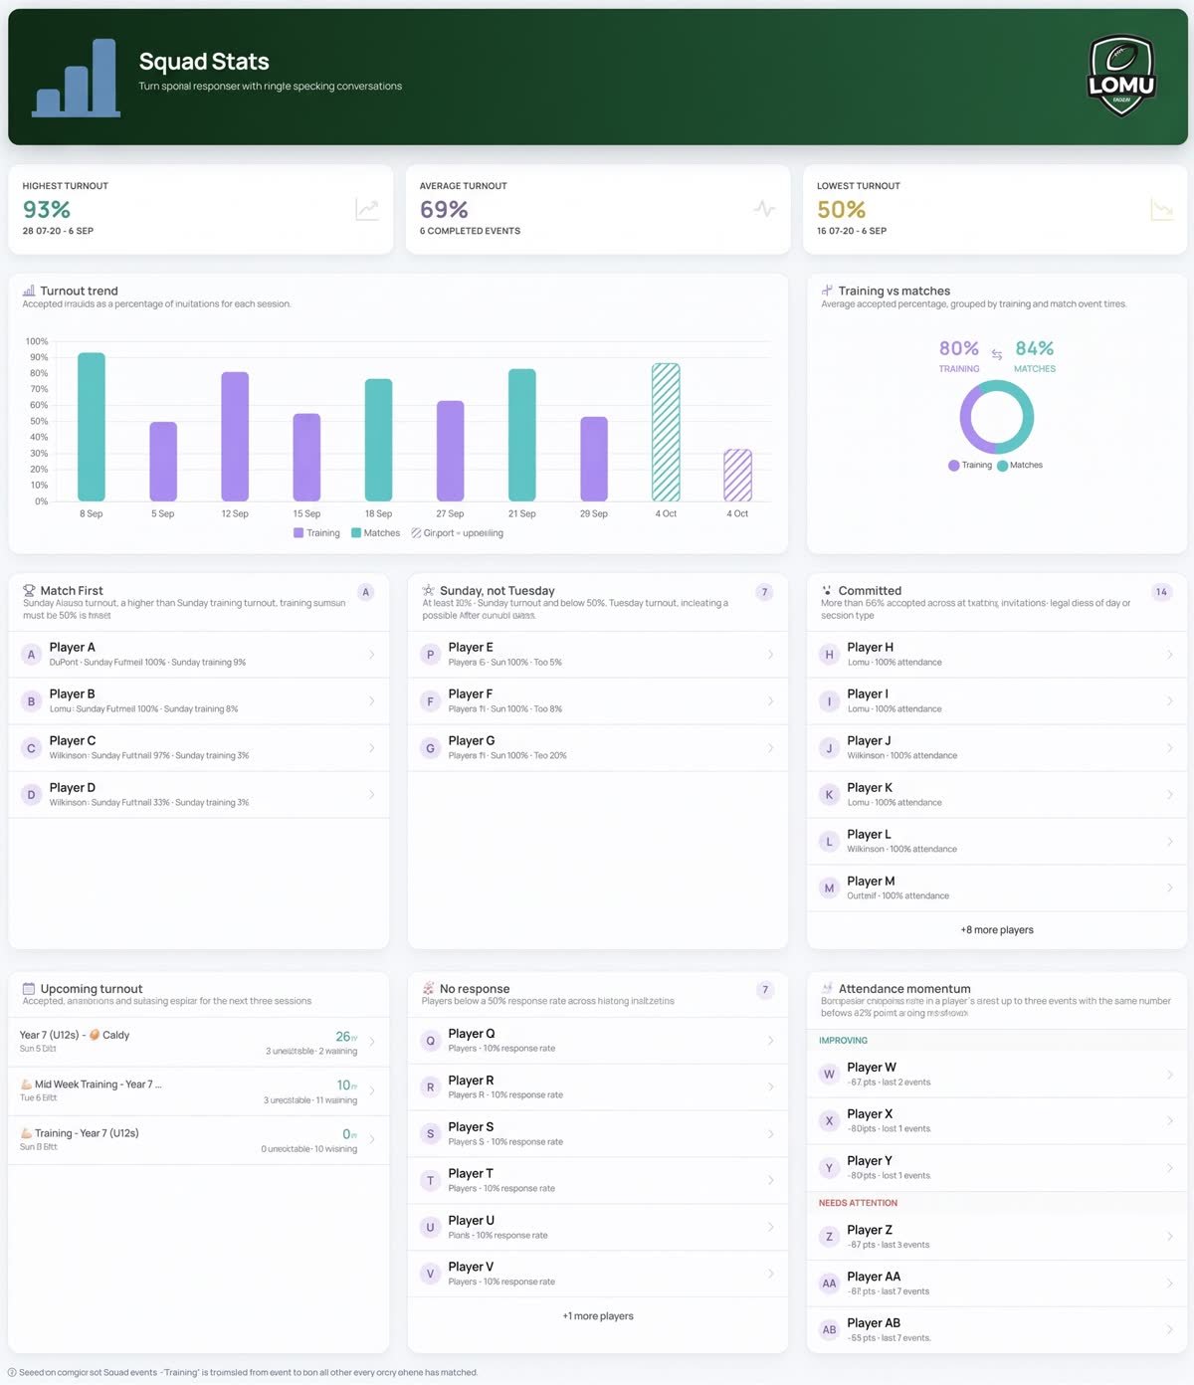Screen dimensions: 1194x1385
Task: Toggle Matches legend under the donut chart
Action: (1020, 466)
